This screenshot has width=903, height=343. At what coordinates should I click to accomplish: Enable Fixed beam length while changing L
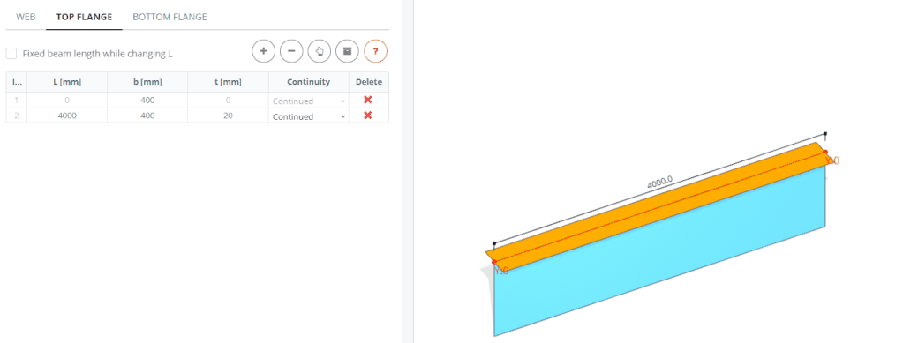click(11, 54)
